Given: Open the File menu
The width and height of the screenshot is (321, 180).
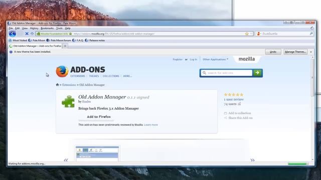Looking at the screenshot, I should (11, 28).
